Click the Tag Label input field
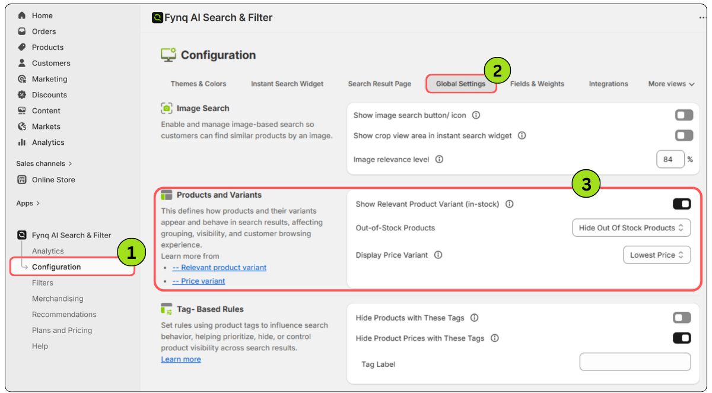This screenshot has width=712, height=393. coord(635,362)
